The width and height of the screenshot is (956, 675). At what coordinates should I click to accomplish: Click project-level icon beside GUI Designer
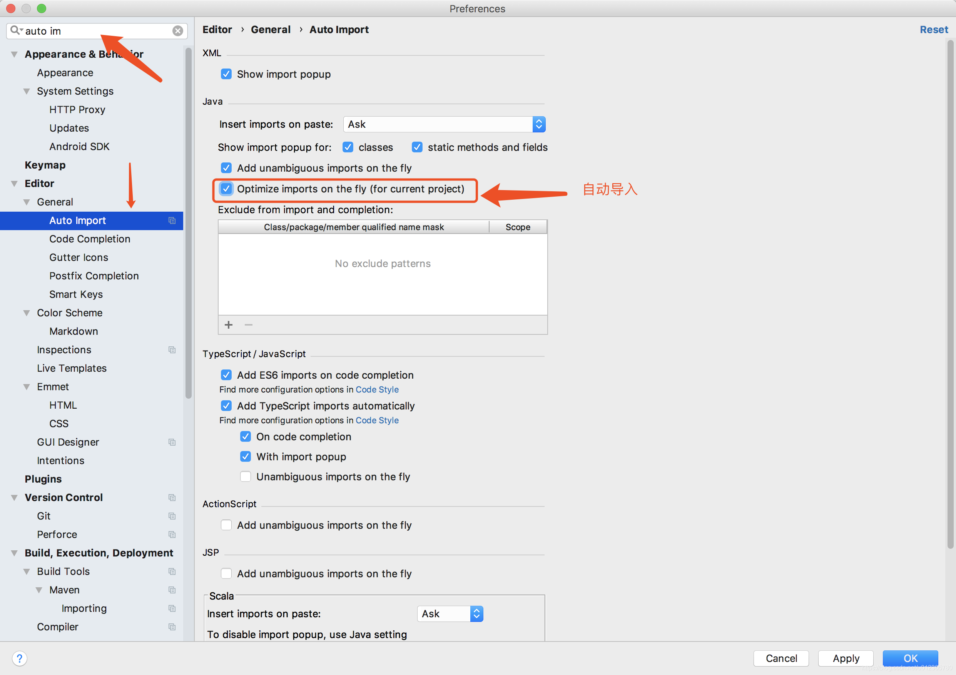(x=172, y=442)
